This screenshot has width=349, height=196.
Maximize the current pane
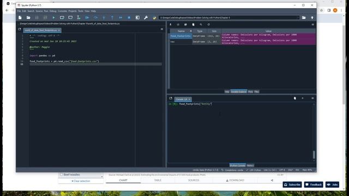click(x=137, y=17)
